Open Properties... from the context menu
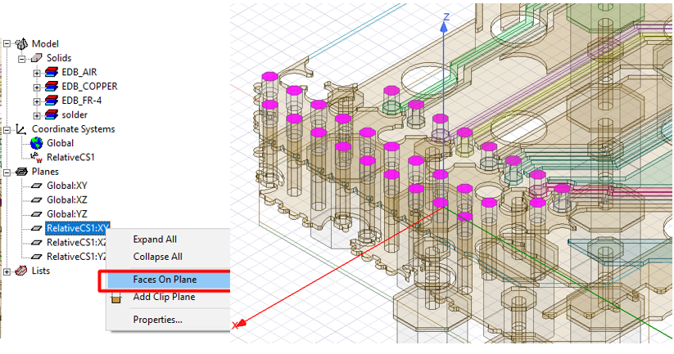This screenshot has height=354, width=674. 157,320
